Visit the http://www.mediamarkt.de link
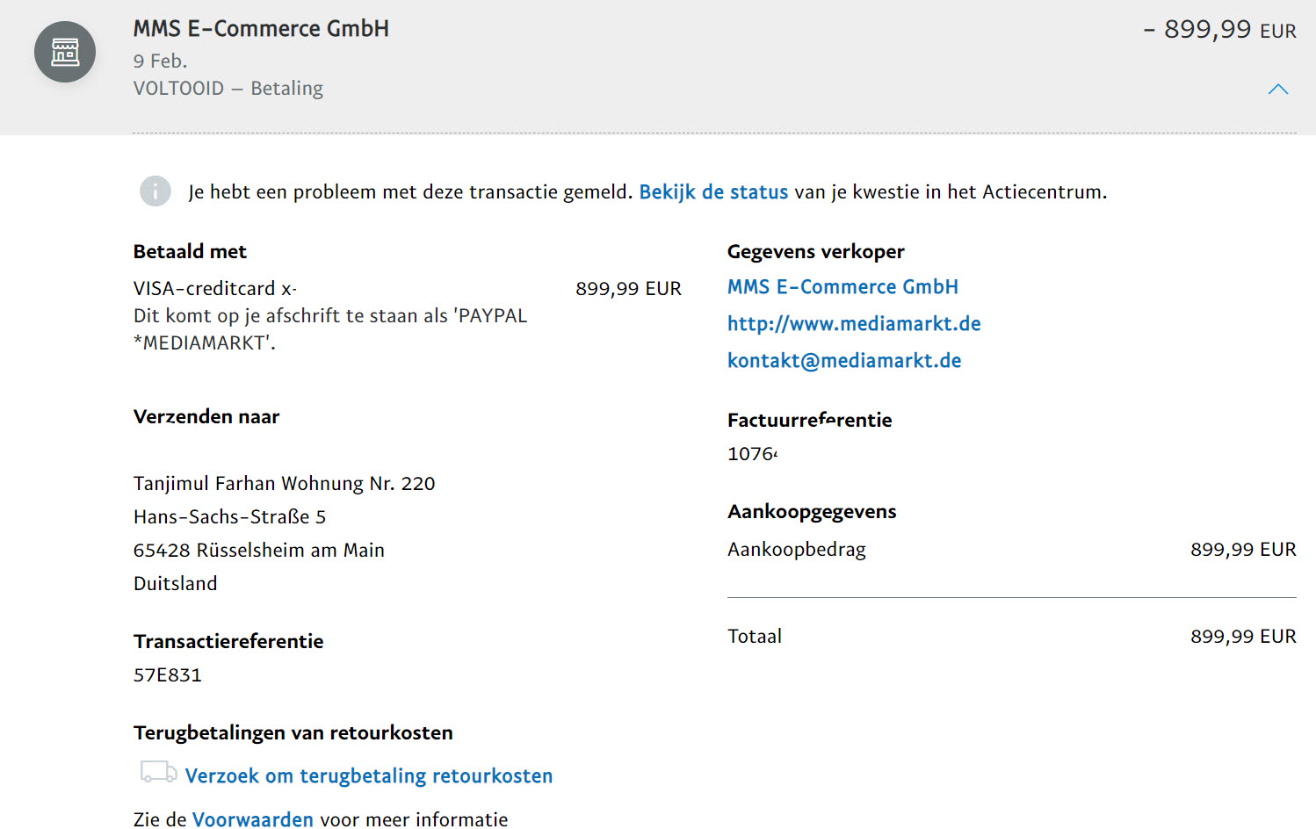 tap(854, 324)
